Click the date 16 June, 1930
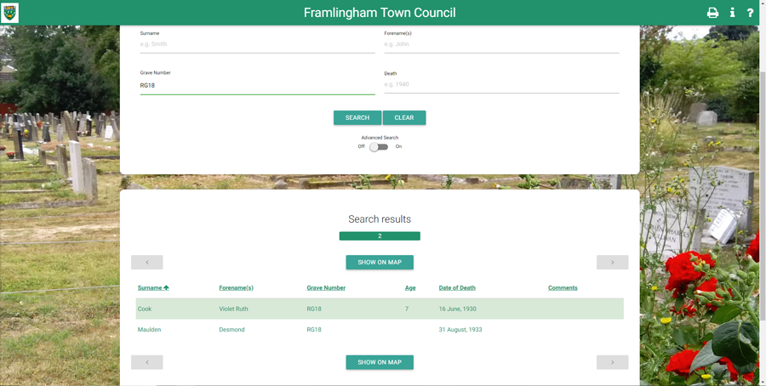This screenshot has width=766, height=386. 457,309
